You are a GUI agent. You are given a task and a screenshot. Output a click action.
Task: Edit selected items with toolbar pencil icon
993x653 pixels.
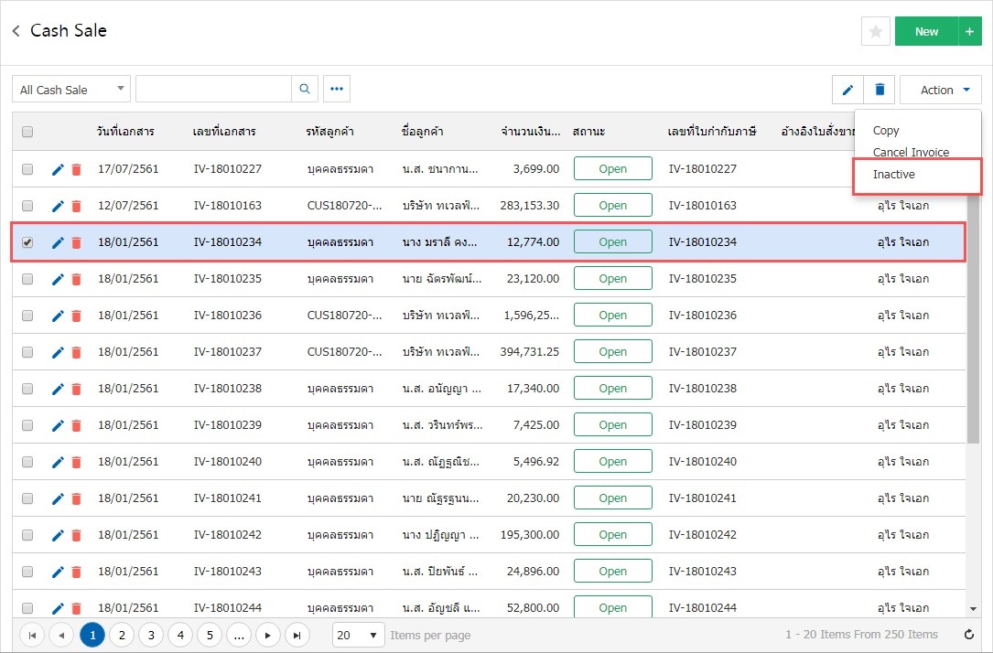pos(847,90)
